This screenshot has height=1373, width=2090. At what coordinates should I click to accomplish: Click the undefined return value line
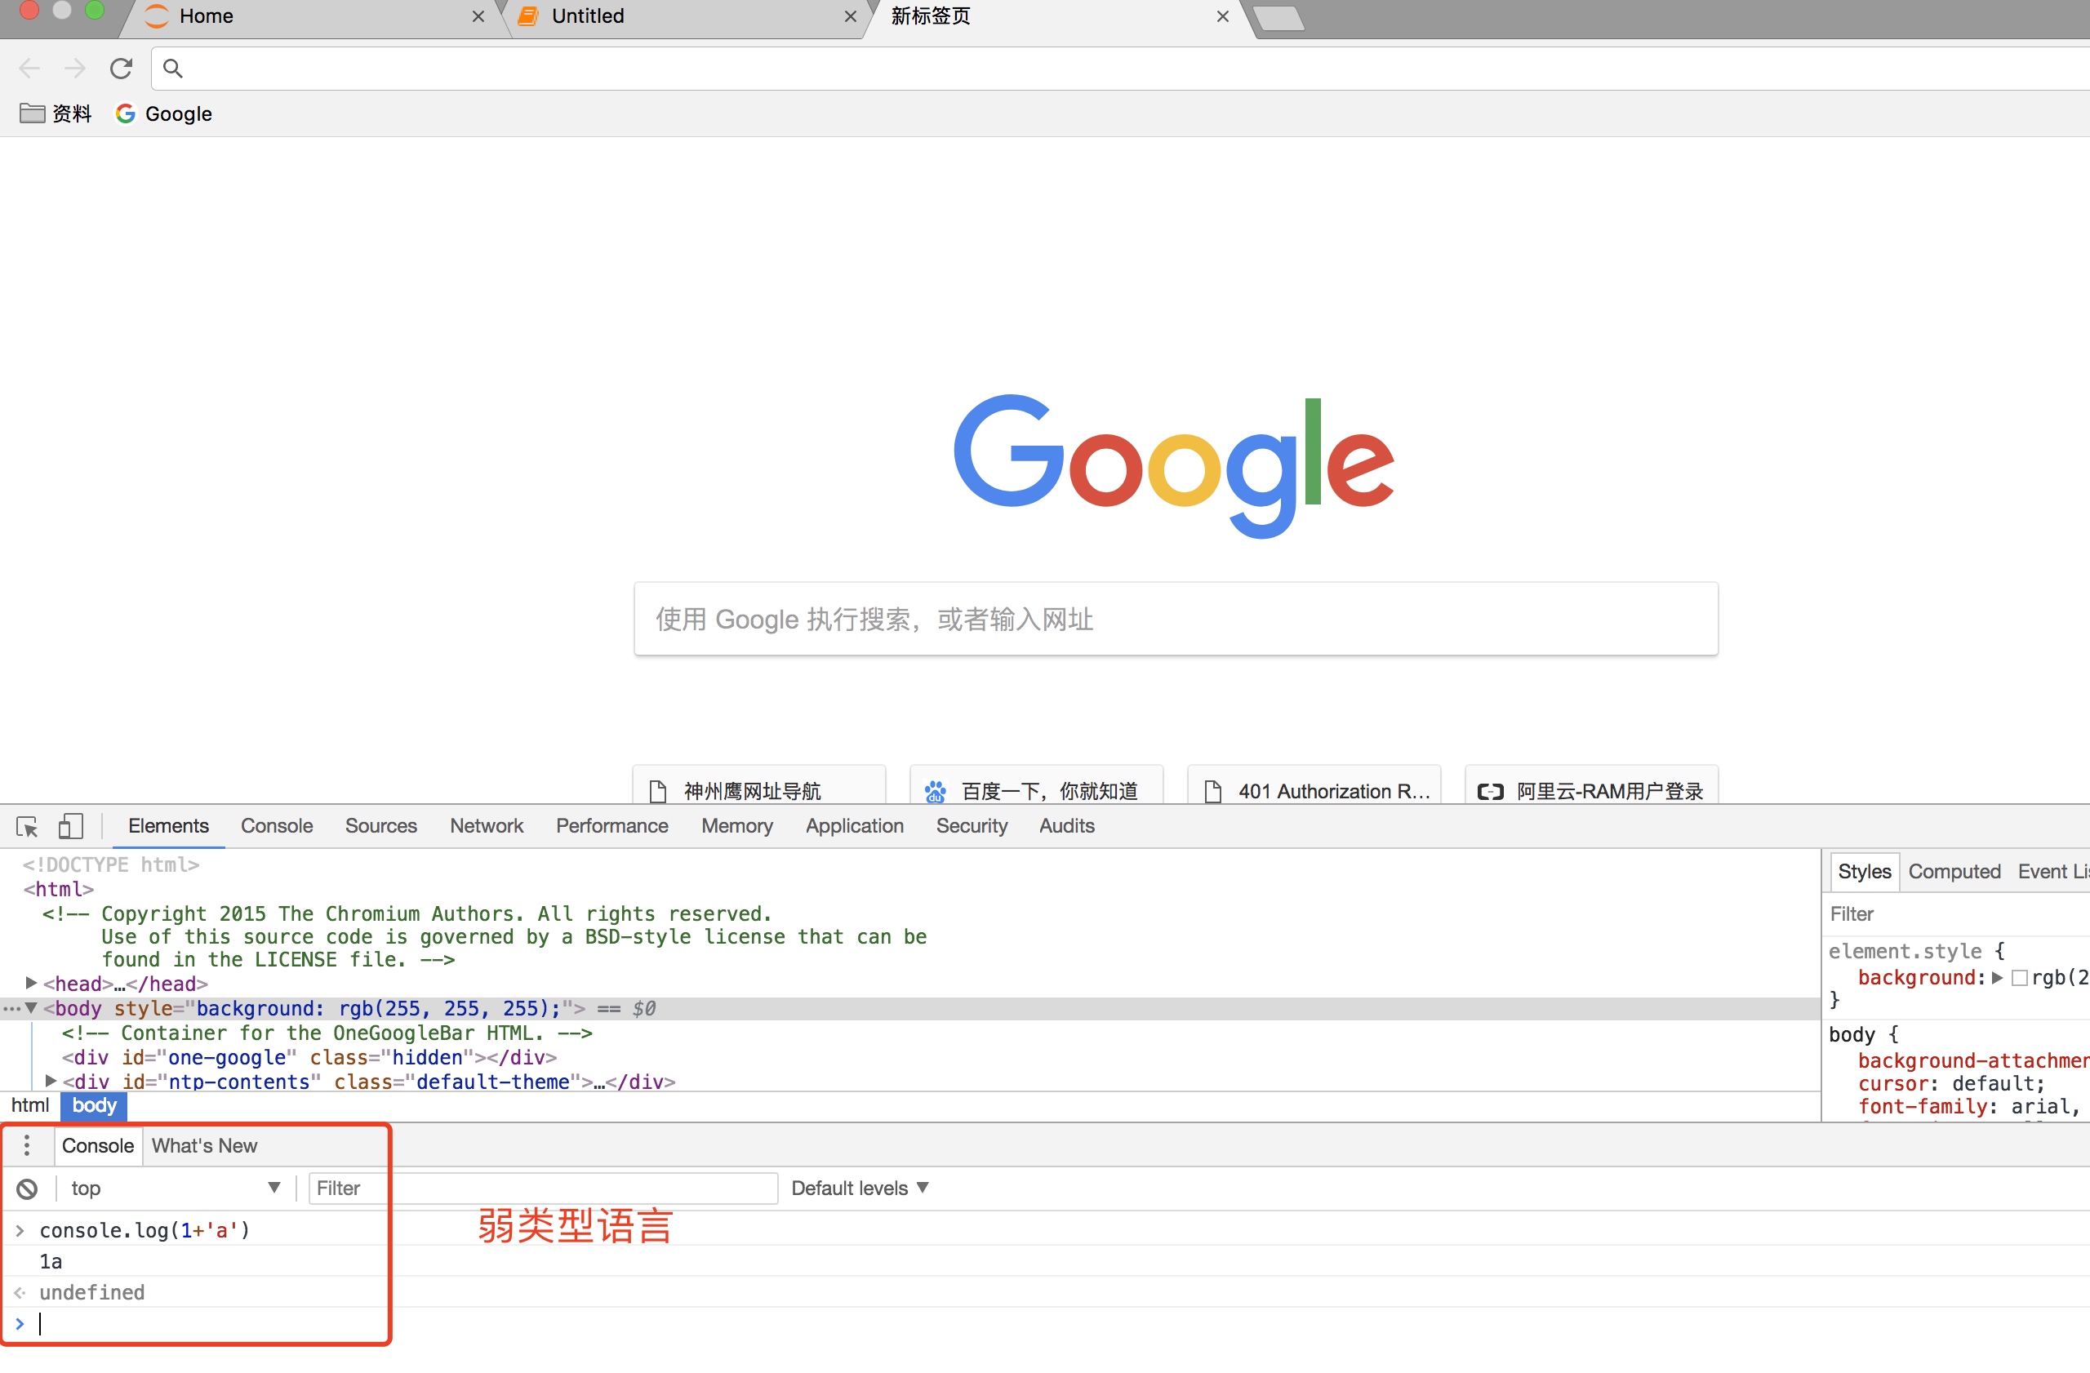coord(92,1292)
